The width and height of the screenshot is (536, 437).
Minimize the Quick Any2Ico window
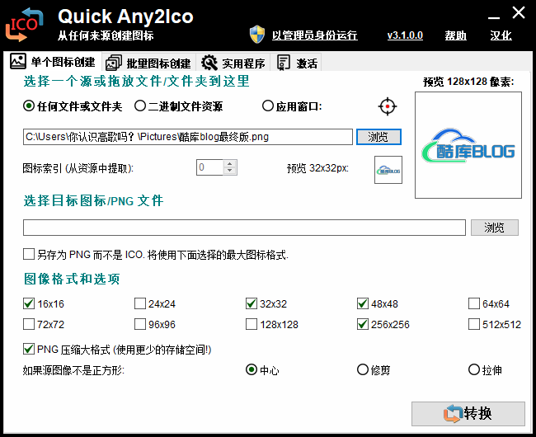494,16
